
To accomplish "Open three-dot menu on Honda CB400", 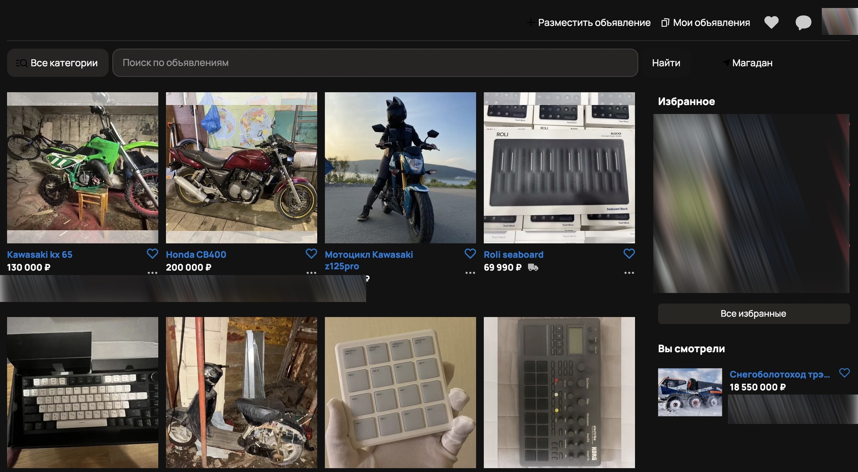I will [311, 273].
